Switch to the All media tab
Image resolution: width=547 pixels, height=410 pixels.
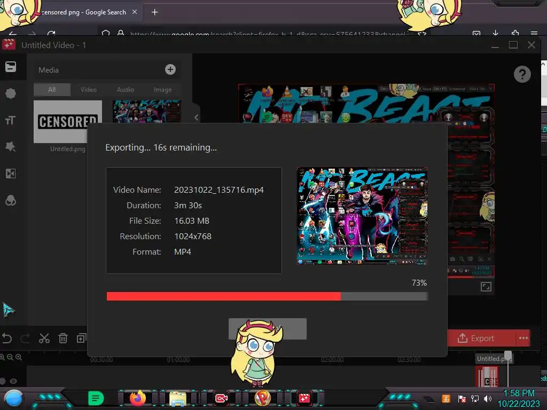point(52,90)
